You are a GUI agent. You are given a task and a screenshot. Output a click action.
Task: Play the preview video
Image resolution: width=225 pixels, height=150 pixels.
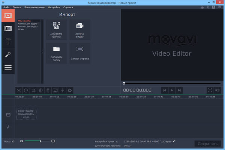pyautogui.click(x=172, y=90)
